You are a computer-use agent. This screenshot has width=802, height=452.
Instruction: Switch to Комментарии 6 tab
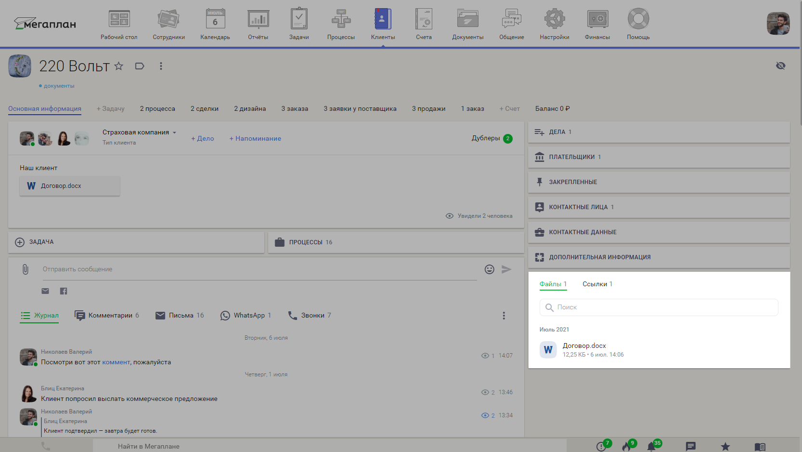point(107,316)
